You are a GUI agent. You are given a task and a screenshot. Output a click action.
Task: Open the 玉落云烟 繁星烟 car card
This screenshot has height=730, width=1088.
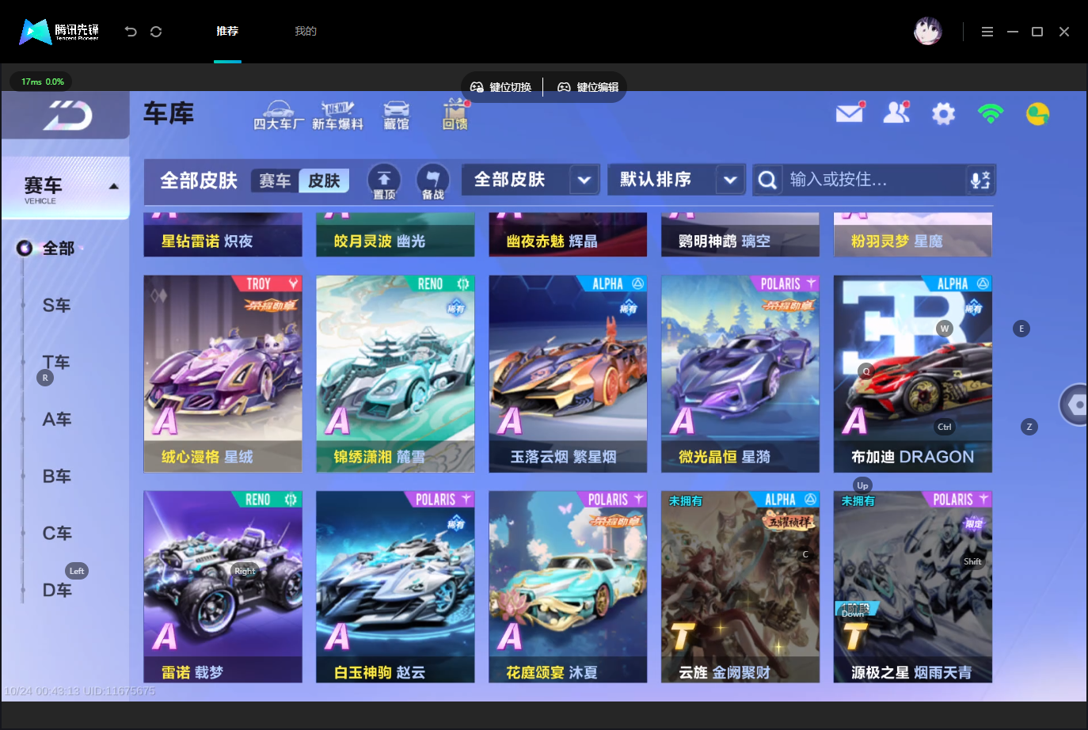(568, 374)
